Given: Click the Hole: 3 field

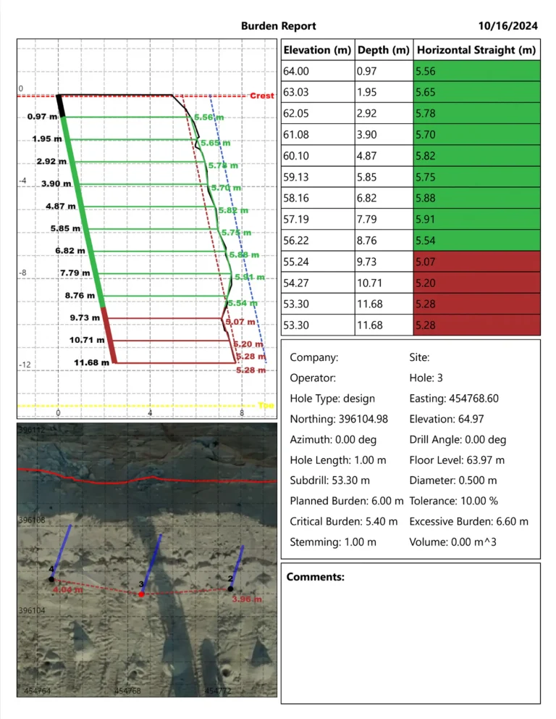Looking at the screenshot, I should 426,378.
